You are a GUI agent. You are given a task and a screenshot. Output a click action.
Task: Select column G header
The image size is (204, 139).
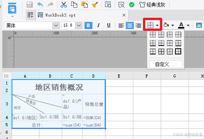click(x=175, y=76)
